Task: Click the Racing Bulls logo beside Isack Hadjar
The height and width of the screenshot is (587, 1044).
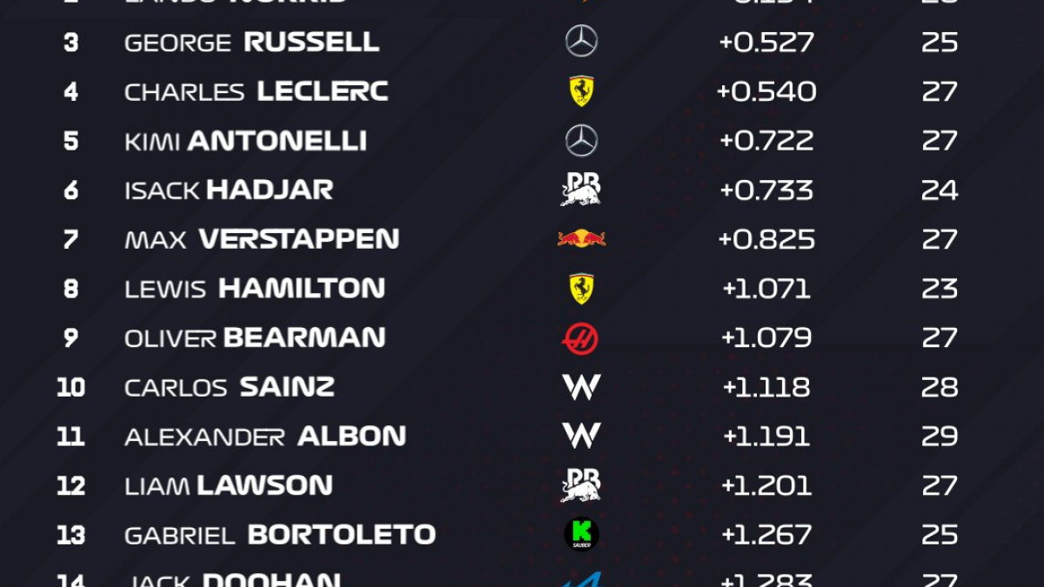Action: point(581,190)
